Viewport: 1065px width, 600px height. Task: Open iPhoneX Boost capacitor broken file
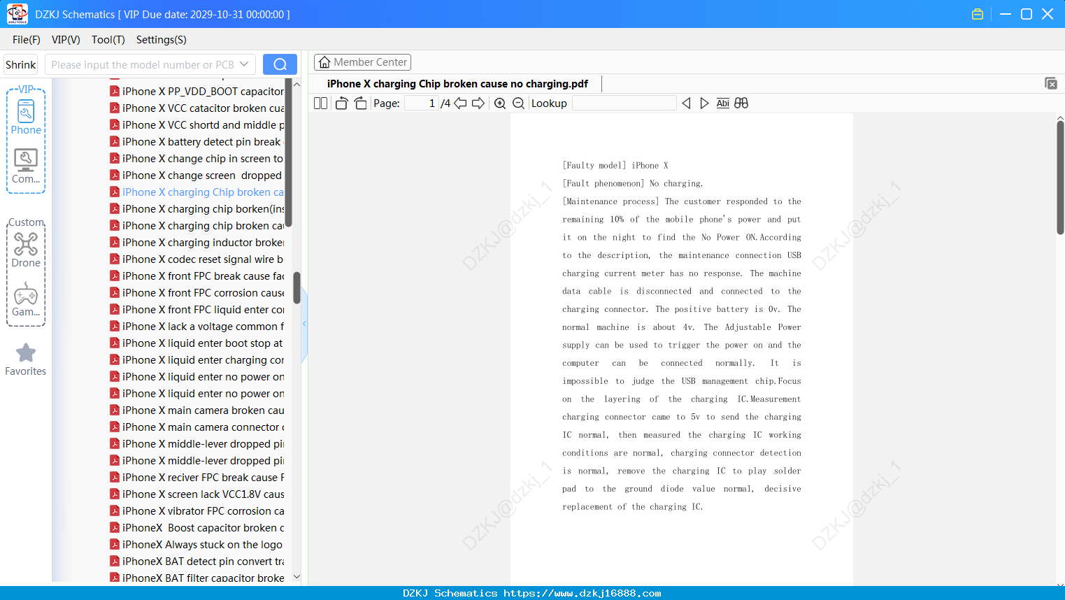(196, 528)
